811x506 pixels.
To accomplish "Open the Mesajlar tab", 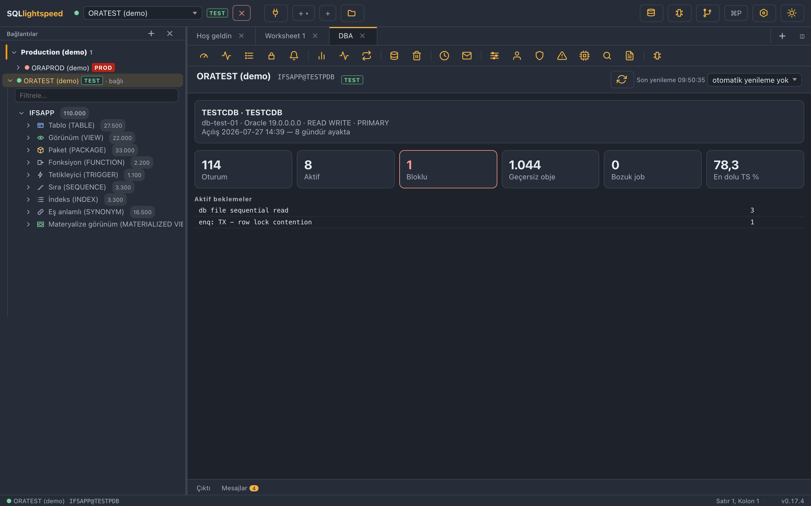I will [240, 488].
